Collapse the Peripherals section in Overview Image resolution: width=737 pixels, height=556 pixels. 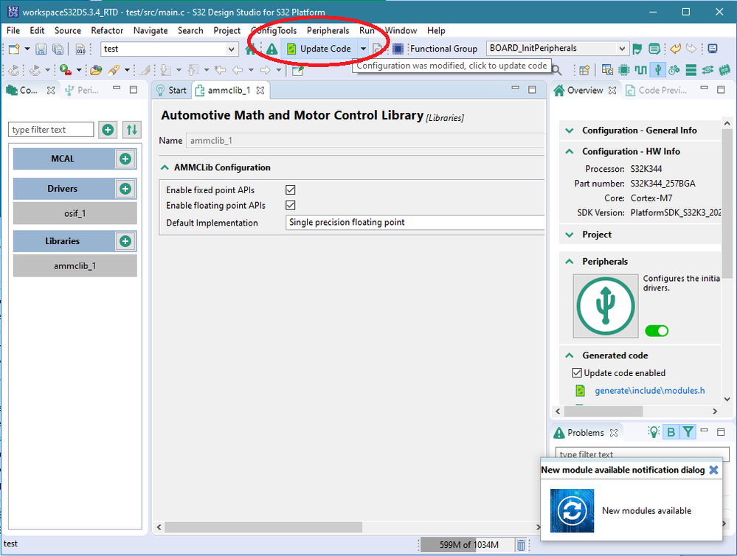point(570,261)
